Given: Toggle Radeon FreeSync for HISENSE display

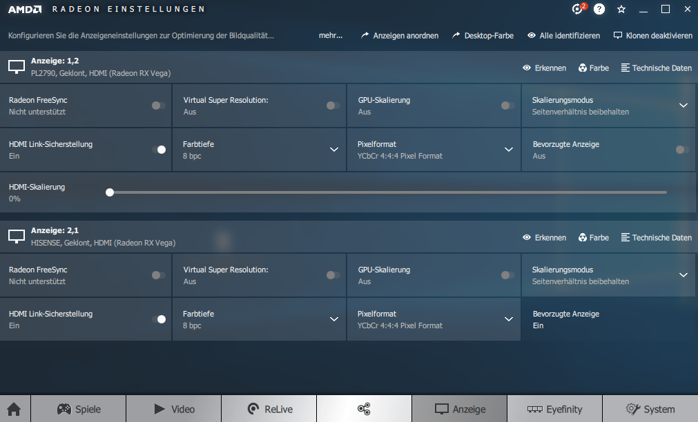Looking at the screenshot, I should (x=158, y=275).
